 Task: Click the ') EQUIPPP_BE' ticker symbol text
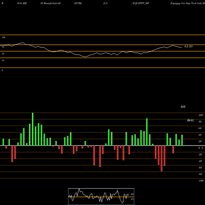(x=140, y=3)
